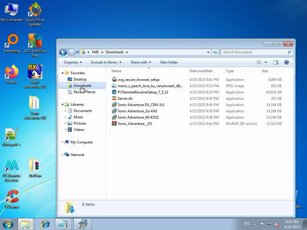Screen dimensions: 307x230
Task: Click Windows Explorer taskbar button
Action: 26,224
